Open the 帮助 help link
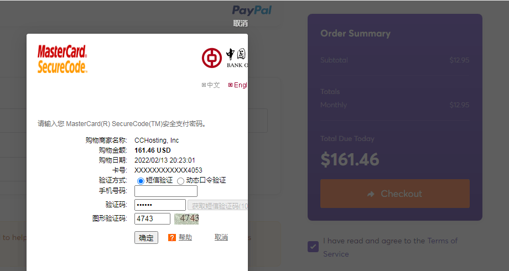Screen dimensions: 509x271 pyautogui.click(x=185, y=238)
